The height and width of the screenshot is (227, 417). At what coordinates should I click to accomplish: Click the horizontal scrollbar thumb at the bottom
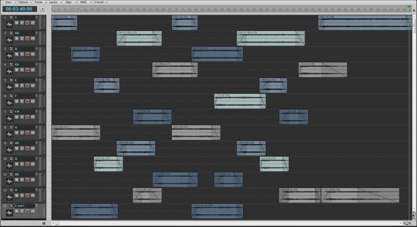click(57, 223)
